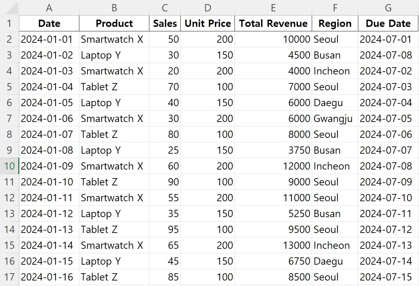Click the Unit Price header cell
419x286 pixels.
tap(208, 23)
